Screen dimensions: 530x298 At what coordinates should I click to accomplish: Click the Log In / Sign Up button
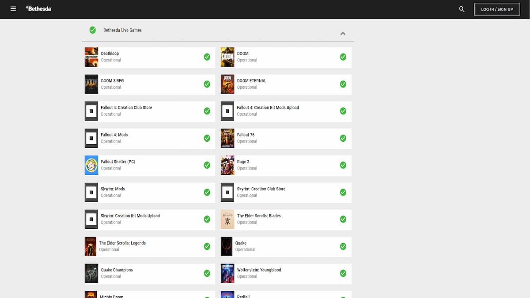click(x=497, y=9)
